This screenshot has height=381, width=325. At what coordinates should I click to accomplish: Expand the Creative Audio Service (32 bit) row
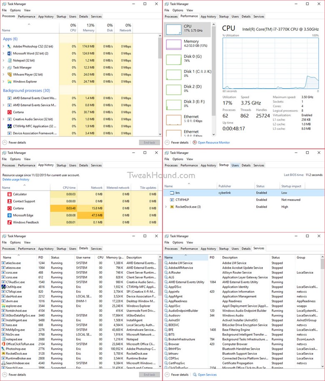tap(3, 119)
